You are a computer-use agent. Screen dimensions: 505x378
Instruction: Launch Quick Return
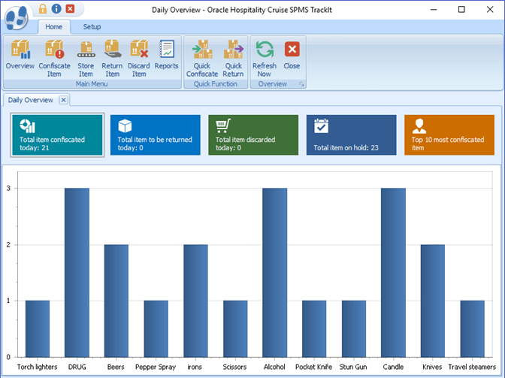pyautogui.click(x=233, y=59)
